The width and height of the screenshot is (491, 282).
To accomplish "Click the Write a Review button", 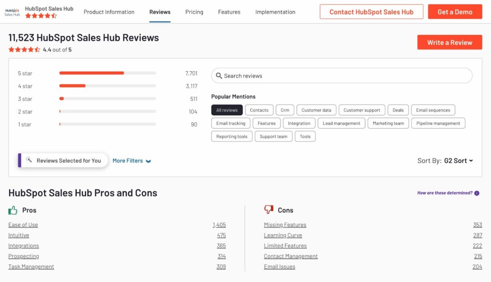I will pyautogui.click(x=450, y=42).
